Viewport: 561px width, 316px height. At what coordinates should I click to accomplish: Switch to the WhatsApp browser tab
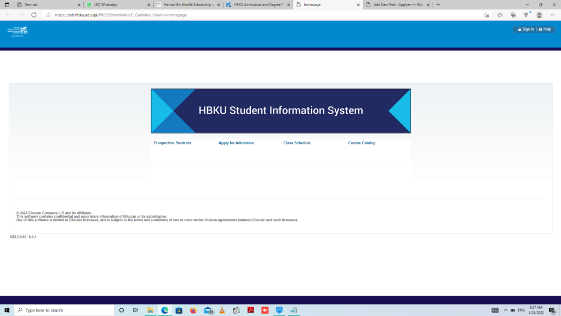118,4
